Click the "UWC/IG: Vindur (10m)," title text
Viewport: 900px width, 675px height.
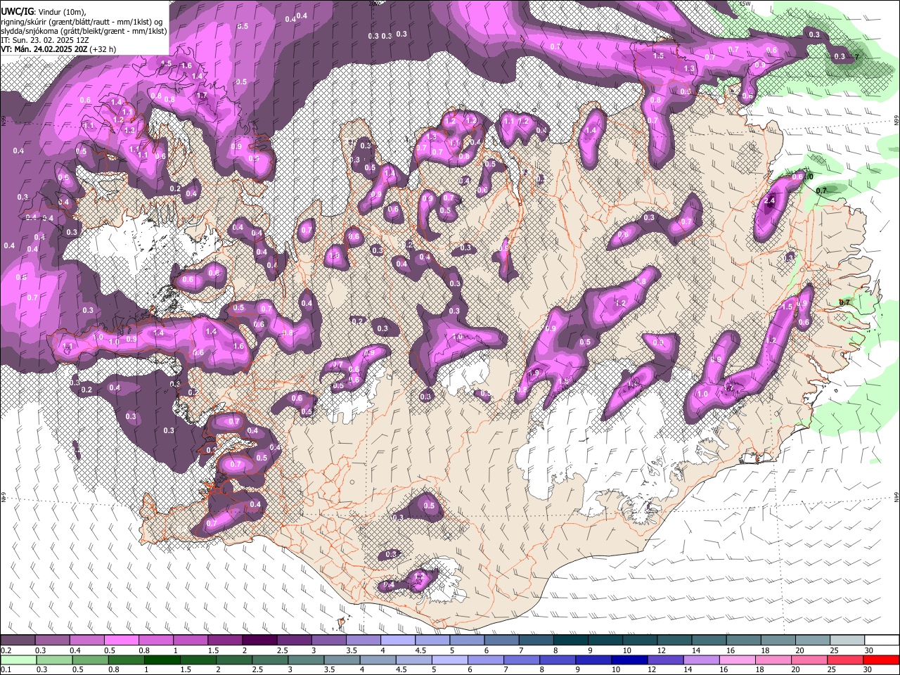[x=42, y=11]
